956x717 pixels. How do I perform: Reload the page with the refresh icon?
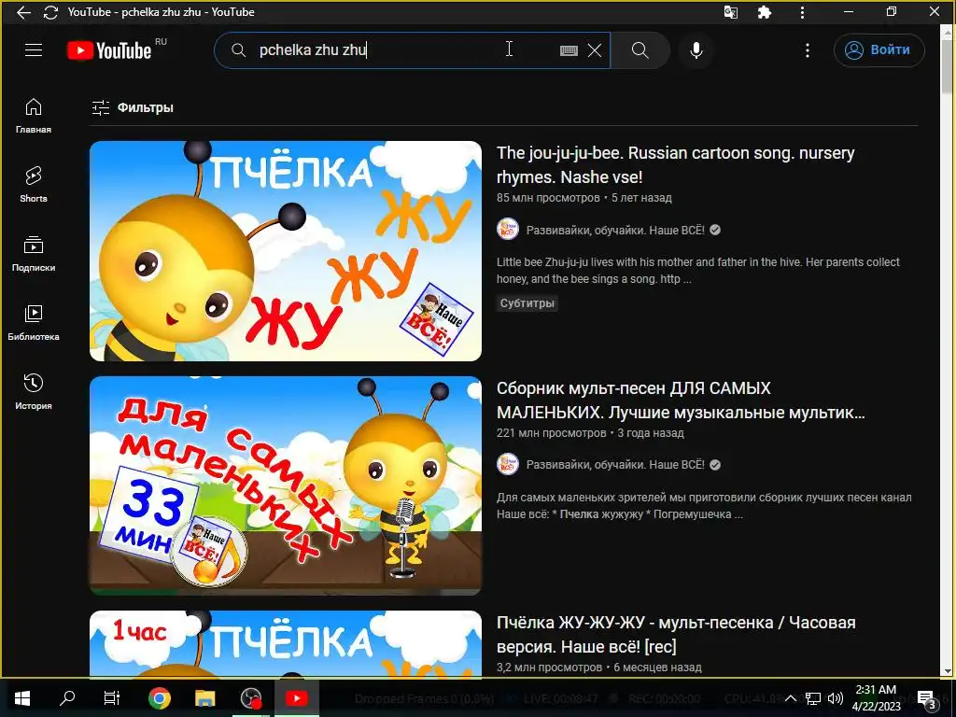click(x=50, y=12)
